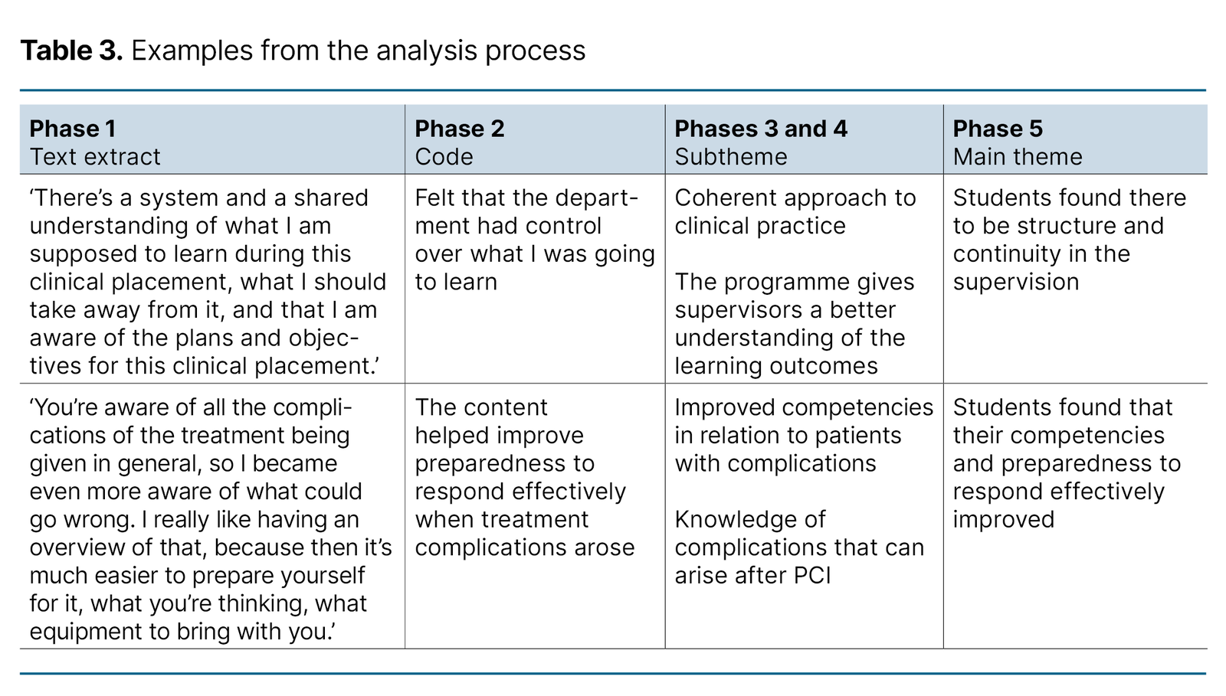Click the subtheme "Improved competencies in relation to patients"
This screenshot has width=1226, height=696.
[x=804, y=435]
